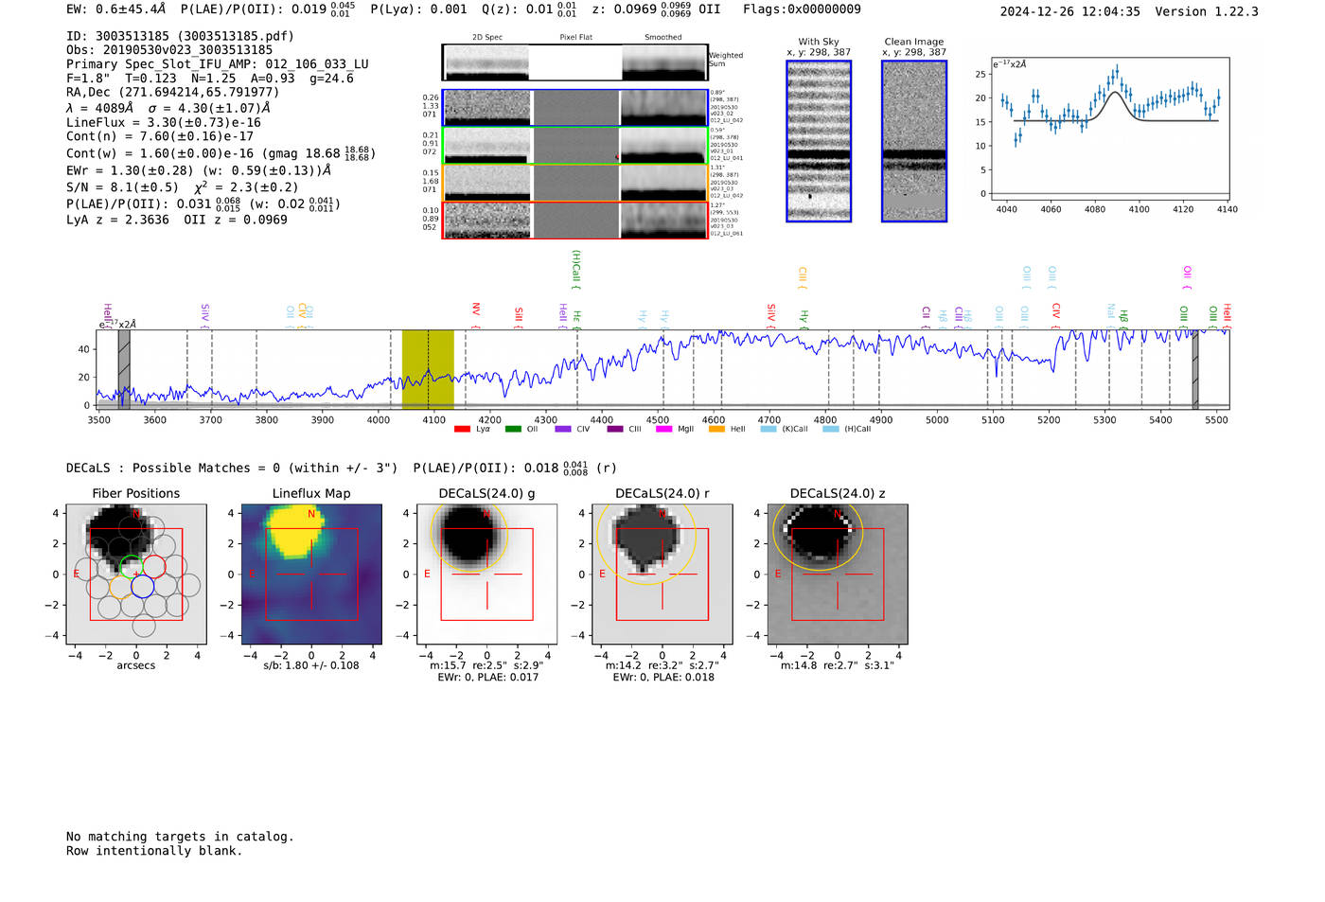Click the MgII magenta legend swatch
Viewport: 1325px width, 902px height.
[x=664, y=429]
